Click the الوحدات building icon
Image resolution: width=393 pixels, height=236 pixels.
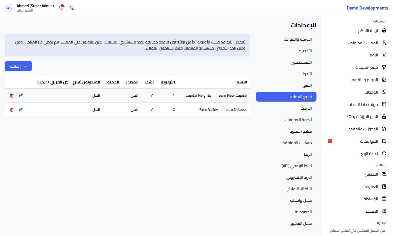coord(384,92)
